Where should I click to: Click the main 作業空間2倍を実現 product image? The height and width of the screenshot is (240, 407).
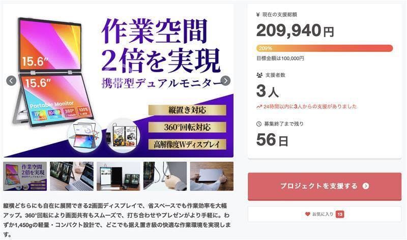pos(118,81)
